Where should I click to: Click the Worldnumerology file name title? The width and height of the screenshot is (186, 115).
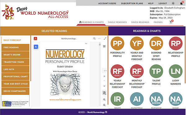(69, 39)
